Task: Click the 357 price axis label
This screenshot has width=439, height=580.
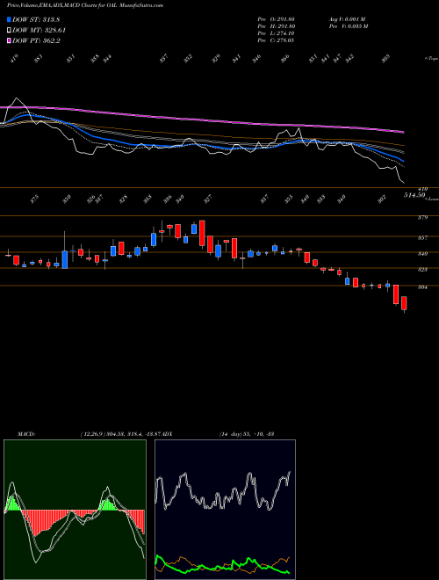Action: tap(422, 238)
